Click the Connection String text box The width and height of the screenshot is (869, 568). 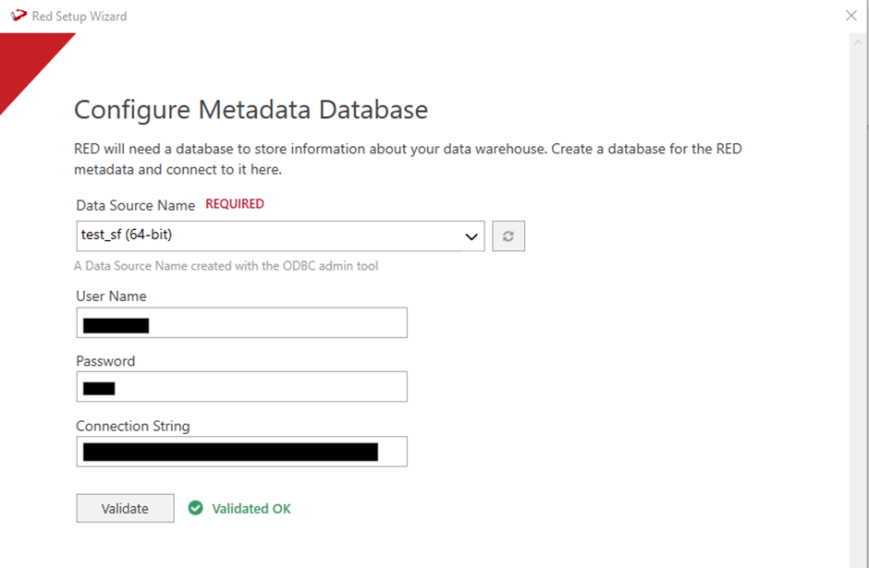[241, 452]
